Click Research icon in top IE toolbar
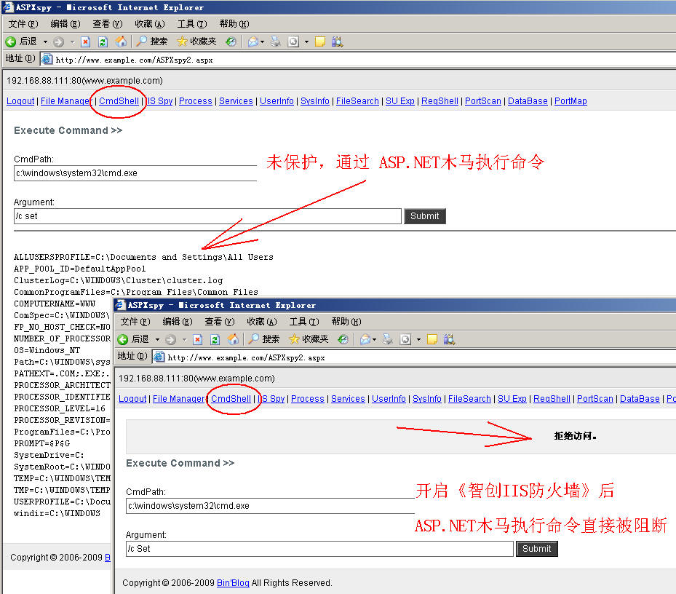 click(337, 41)
